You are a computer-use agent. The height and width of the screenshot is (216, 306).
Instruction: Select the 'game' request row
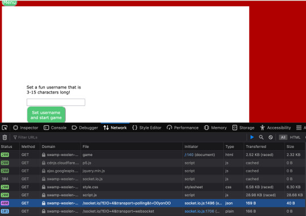click(152, 155)
